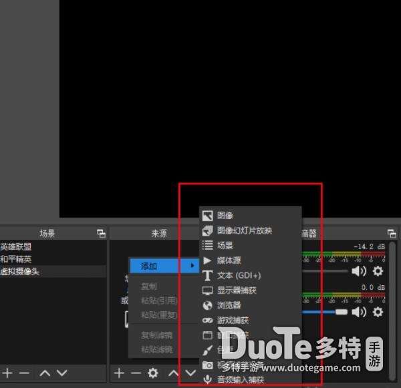Click the 来源 panel title
401x388 pixels.
[159, 233]
